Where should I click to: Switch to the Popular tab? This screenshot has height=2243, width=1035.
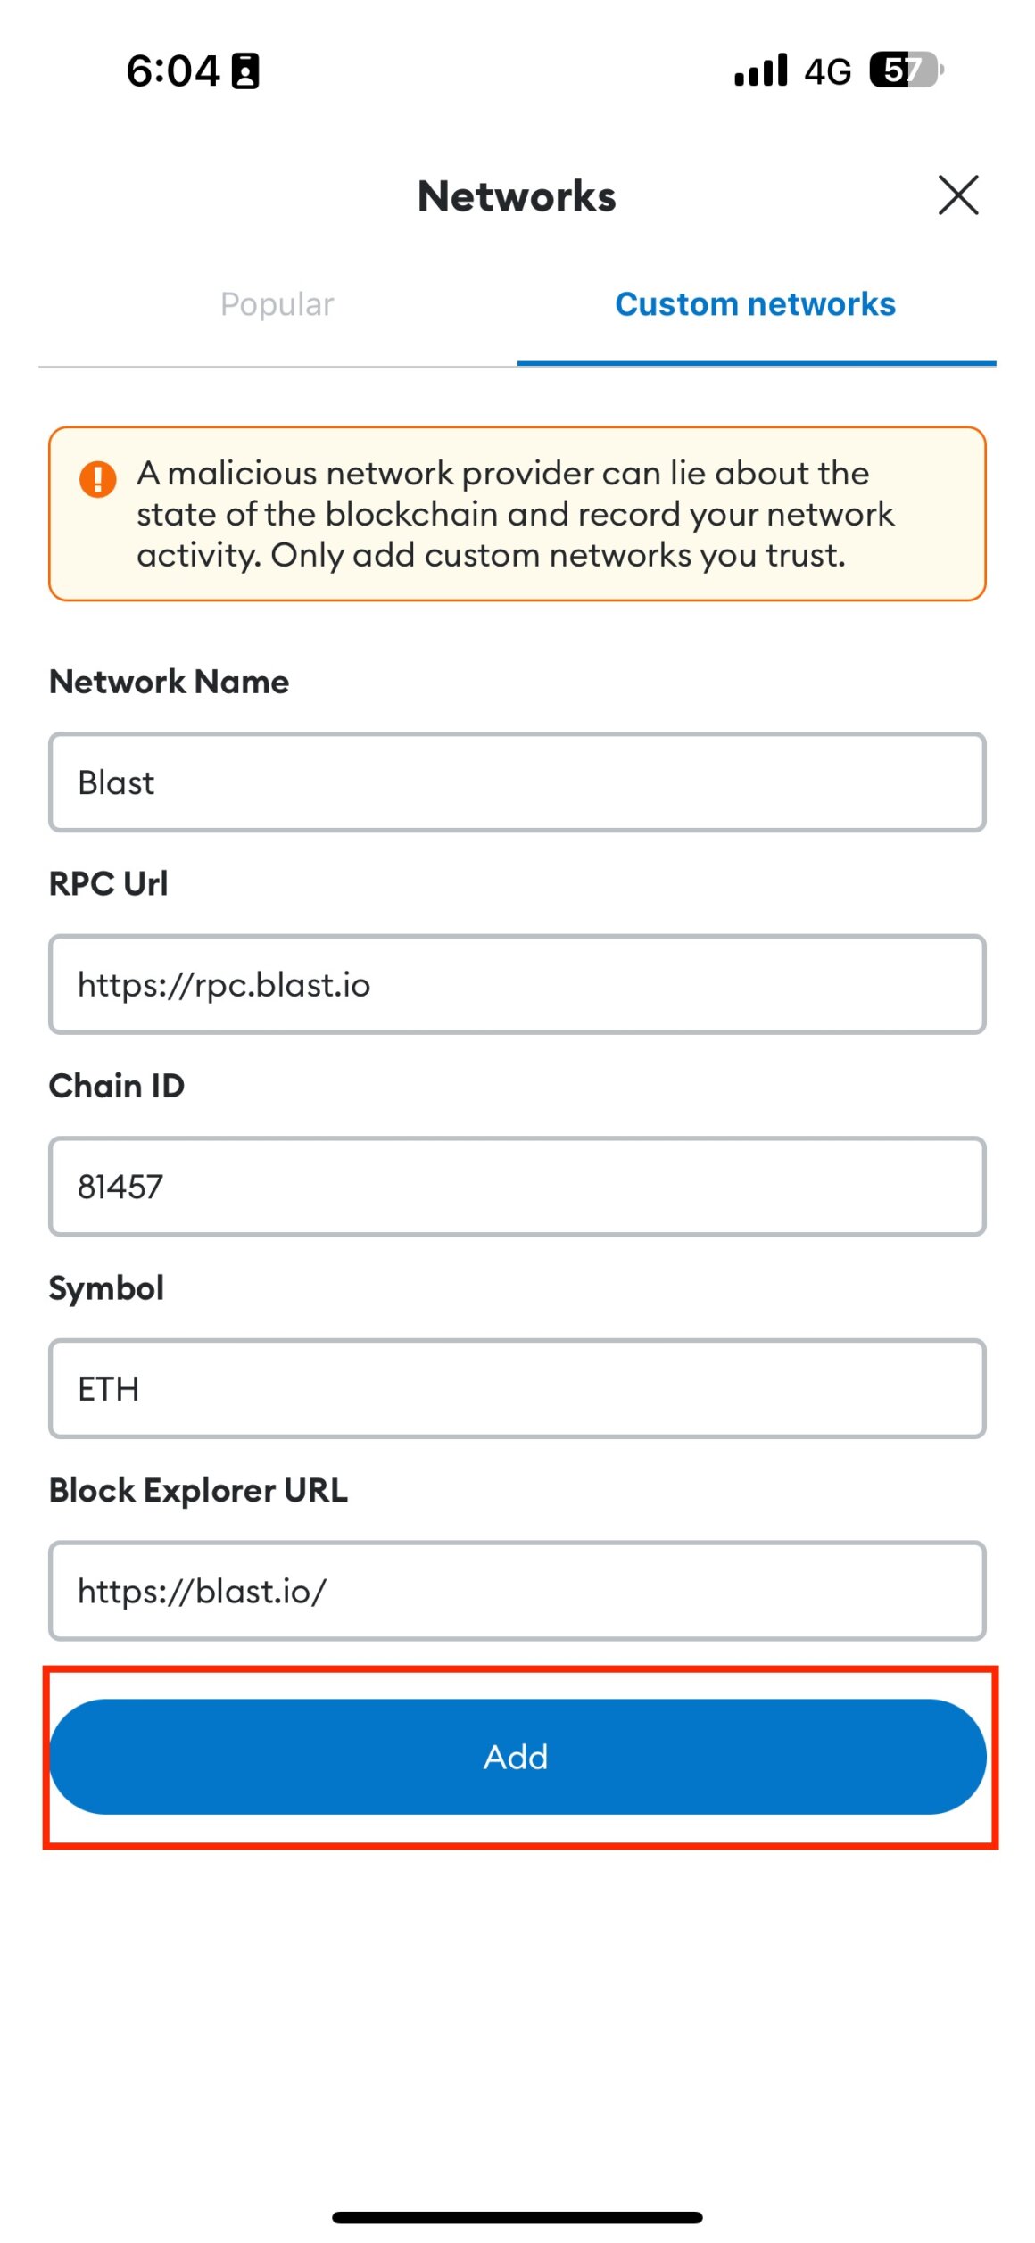click(277, 303)
